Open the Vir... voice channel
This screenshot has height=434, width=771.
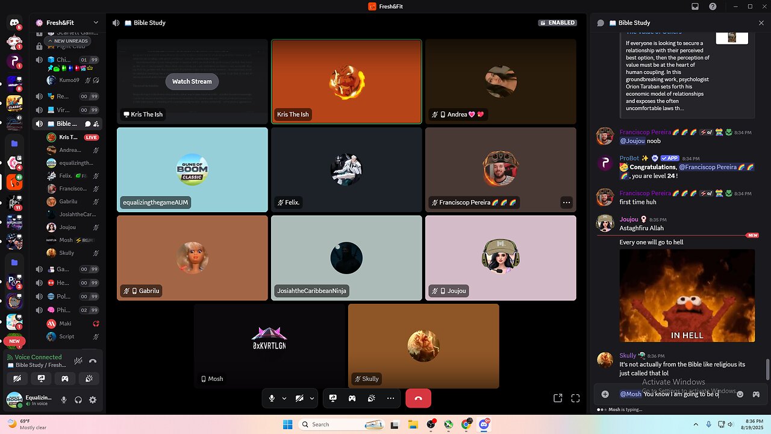(x=67, y=110)
